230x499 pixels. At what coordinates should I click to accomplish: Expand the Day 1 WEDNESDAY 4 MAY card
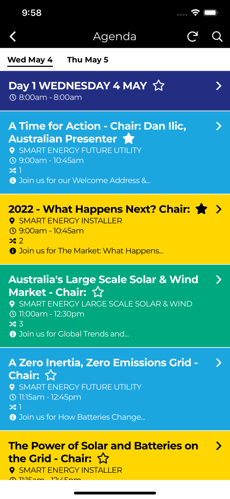219,85
